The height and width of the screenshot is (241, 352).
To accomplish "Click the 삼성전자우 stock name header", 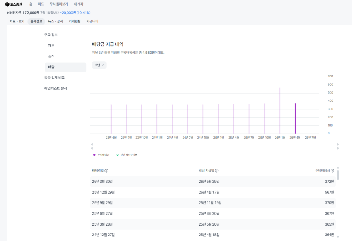I will click(x=14, y=13).
